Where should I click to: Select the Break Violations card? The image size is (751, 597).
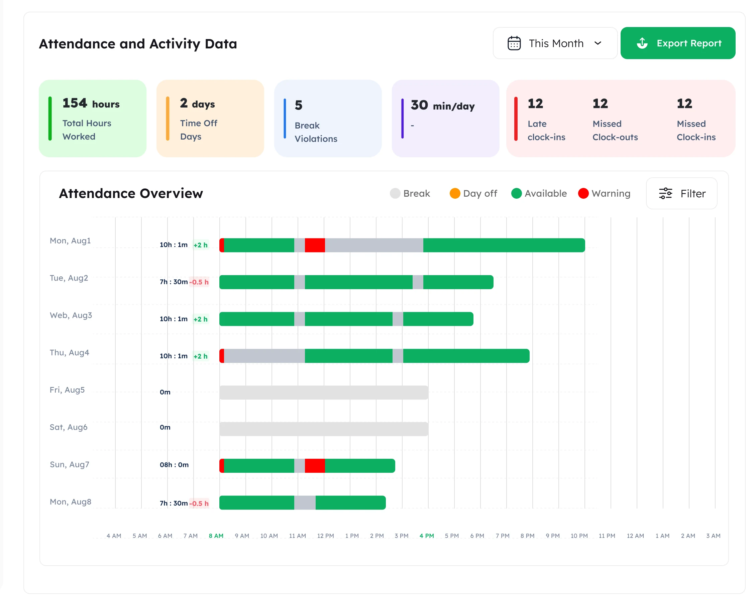coord(328,119)
